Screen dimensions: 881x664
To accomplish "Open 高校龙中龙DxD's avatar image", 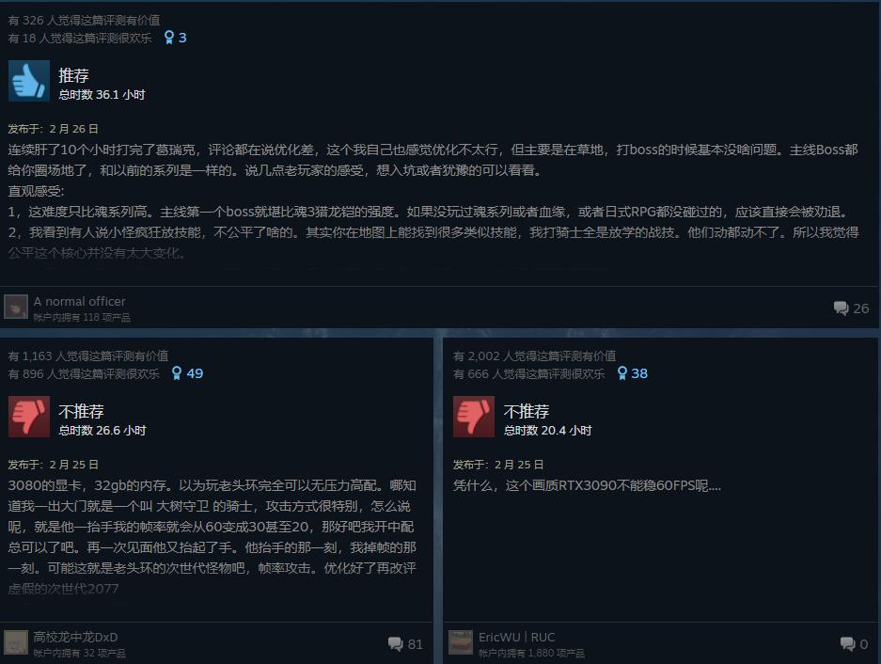I will [16, 642].
